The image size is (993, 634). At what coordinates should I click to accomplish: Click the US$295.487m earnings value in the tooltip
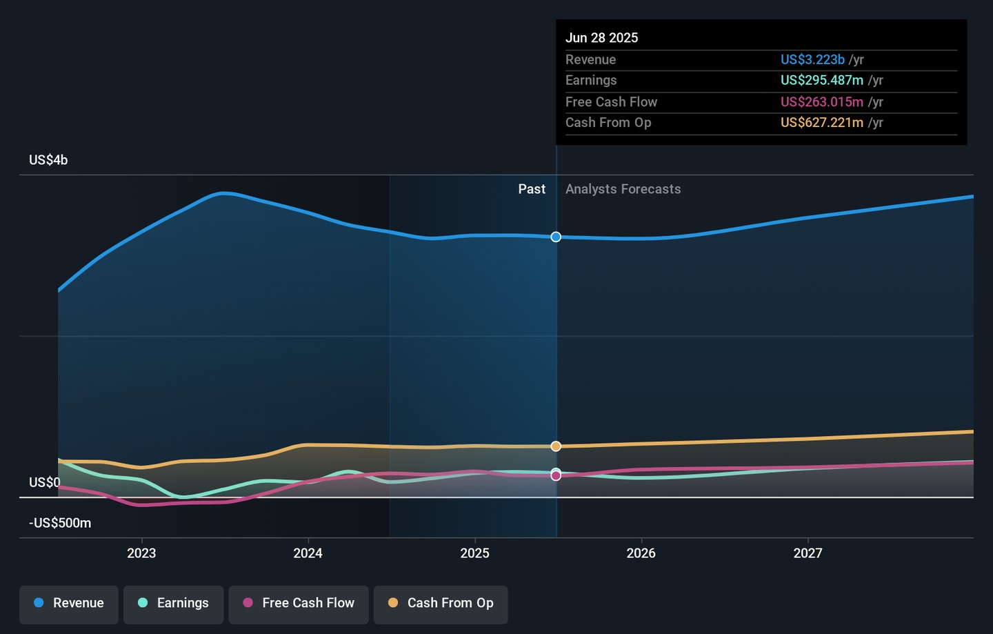click(x=821, y=81)
